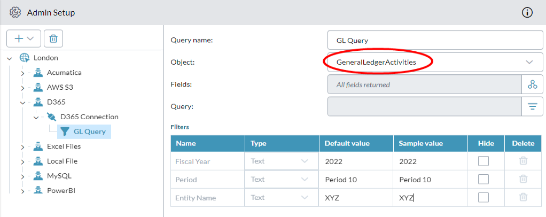546x217 pixels.
Task: Open the Query filter builder icon
Action: [x=533, y=106]
